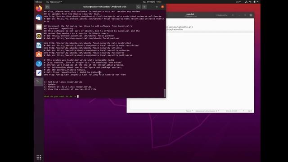The width and height of the screenshot is (288, 162).
Task: Open Rhythmbox music player in dock
Action: click(x=39, y=36)
